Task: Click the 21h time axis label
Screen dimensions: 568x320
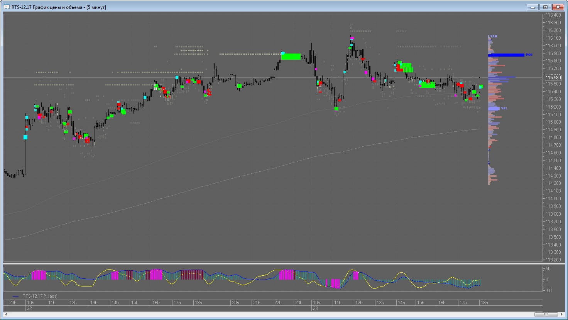Action: (x=256, y=303)
